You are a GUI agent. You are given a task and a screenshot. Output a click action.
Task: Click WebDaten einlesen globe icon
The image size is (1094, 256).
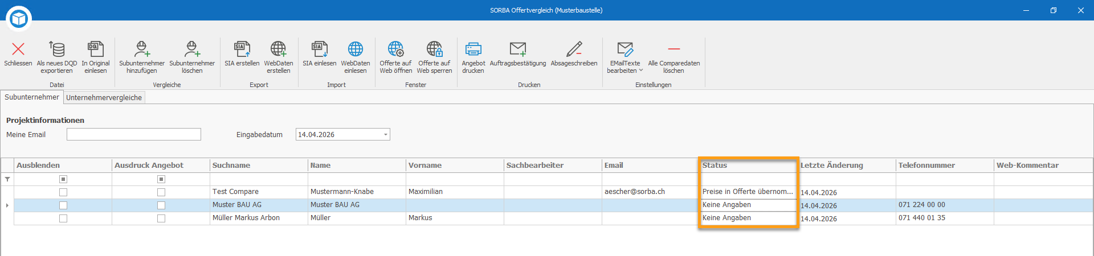(356, 49)
